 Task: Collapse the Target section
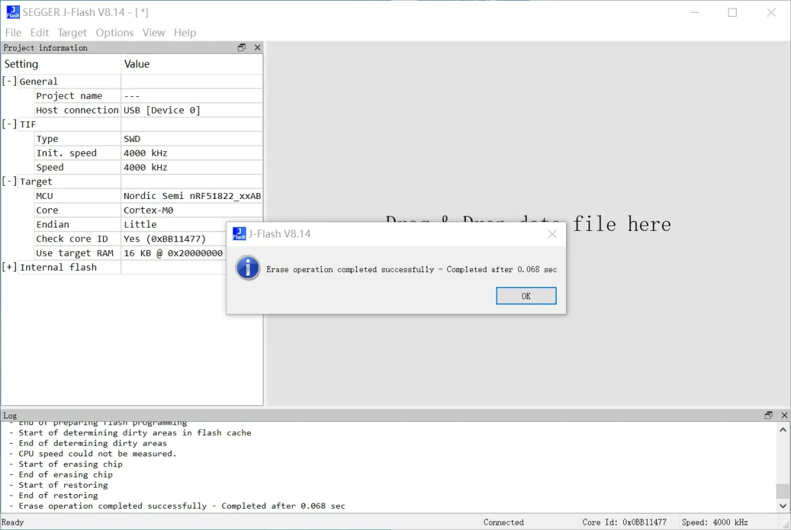9,181
